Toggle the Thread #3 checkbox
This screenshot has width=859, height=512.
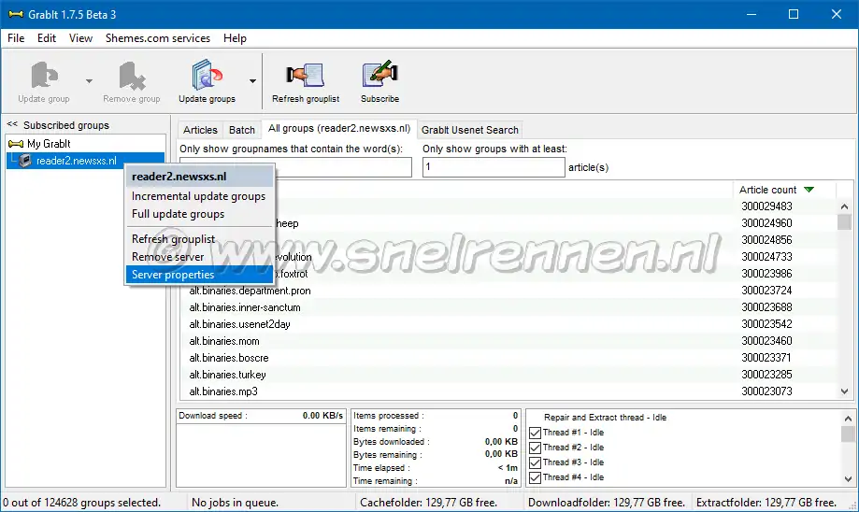pyautogui.click(x=536, y=462)
